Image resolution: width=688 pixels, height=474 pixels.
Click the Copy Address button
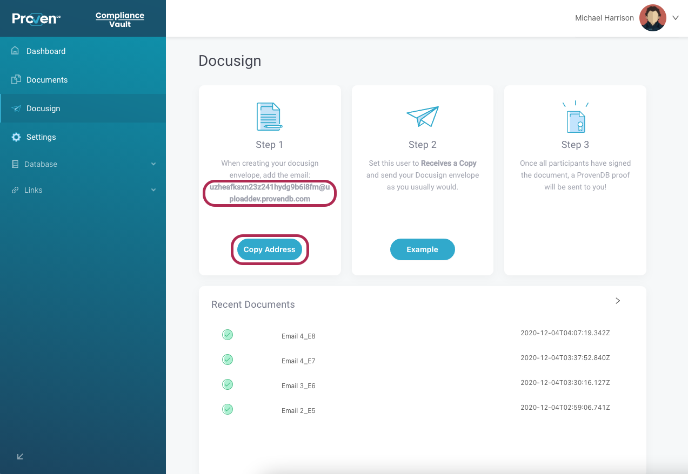270,249
